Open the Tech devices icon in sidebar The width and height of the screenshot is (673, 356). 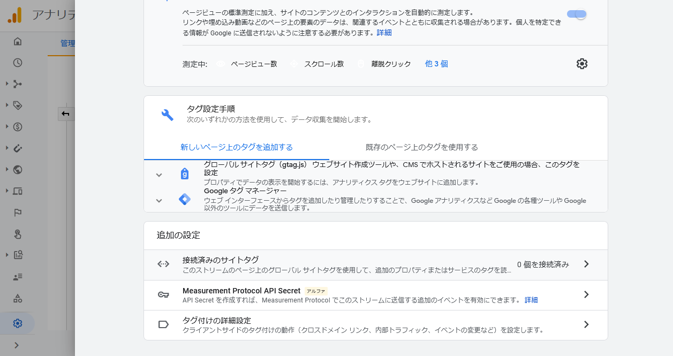coord(18,191)
